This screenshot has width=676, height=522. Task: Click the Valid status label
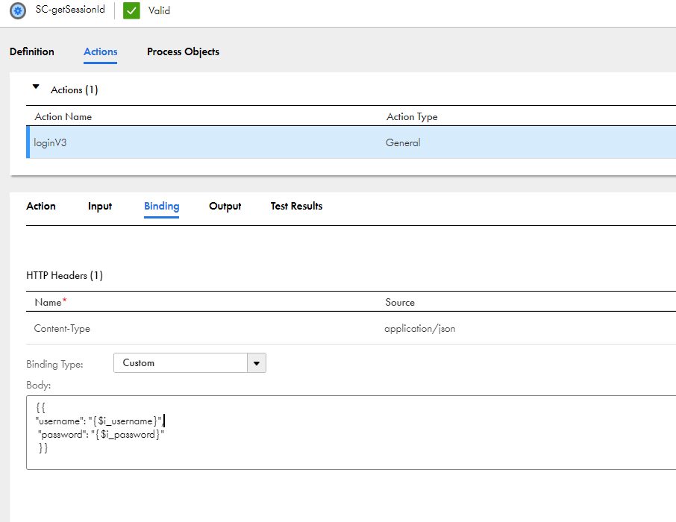point(159,10)
